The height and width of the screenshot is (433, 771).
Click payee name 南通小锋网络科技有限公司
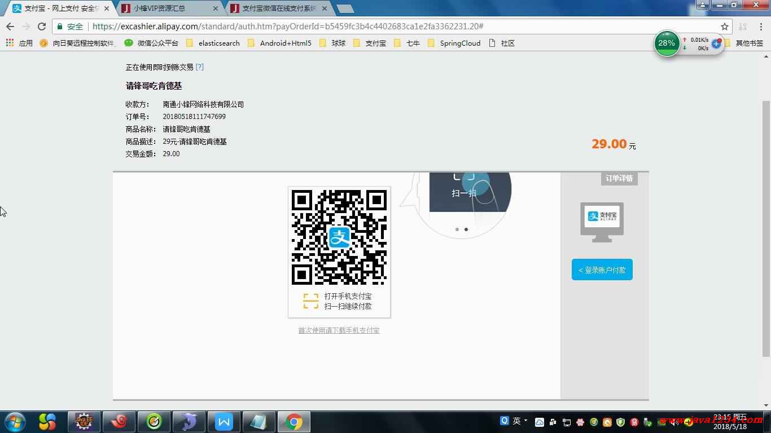[x=203, y=104]
